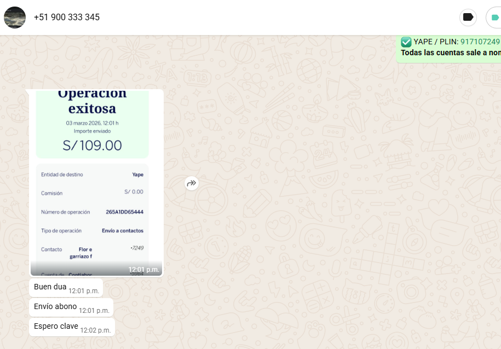Click the phone number link 917107249

(x=480, y=42)
